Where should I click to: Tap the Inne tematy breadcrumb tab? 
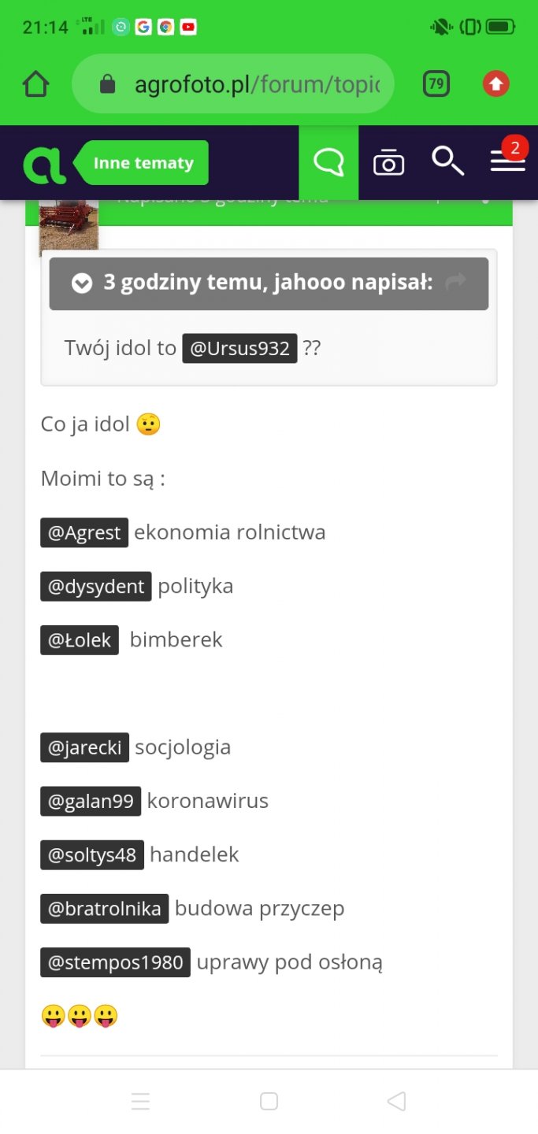pyautogui.click(x=143, y=163)
